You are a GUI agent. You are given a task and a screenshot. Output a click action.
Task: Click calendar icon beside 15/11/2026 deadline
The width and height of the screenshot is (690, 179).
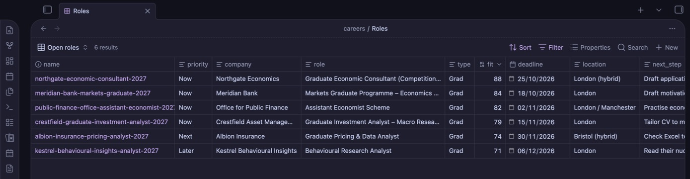(512, 122)
